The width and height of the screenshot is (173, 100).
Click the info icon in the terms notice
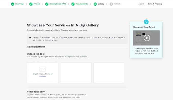pyautogui.click(x=30, y=37)
